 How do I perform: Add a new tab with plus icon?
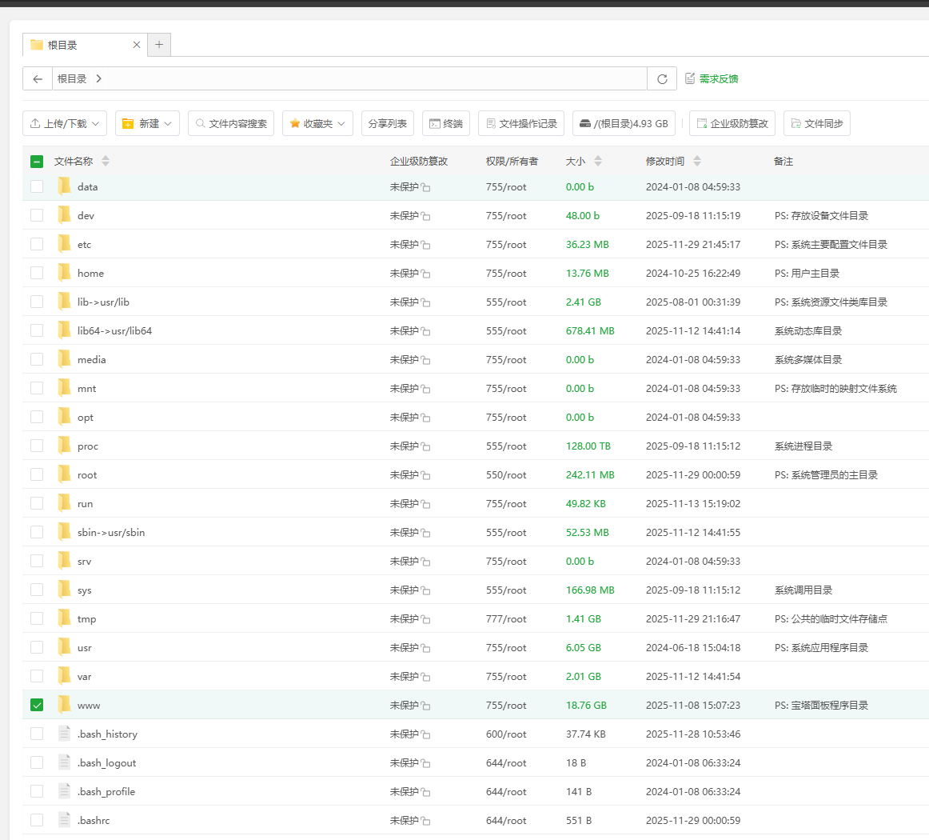click(159, 45)
